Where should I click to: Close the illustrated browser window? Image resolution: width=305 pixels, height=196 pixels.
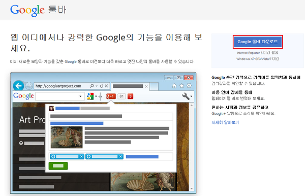point(189,78)
